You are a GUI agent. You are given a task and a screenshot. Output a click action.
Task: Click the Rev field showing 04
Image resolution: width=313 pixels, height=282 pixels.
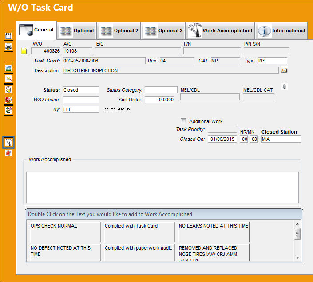pyautogui.click(x=177, y=61)
